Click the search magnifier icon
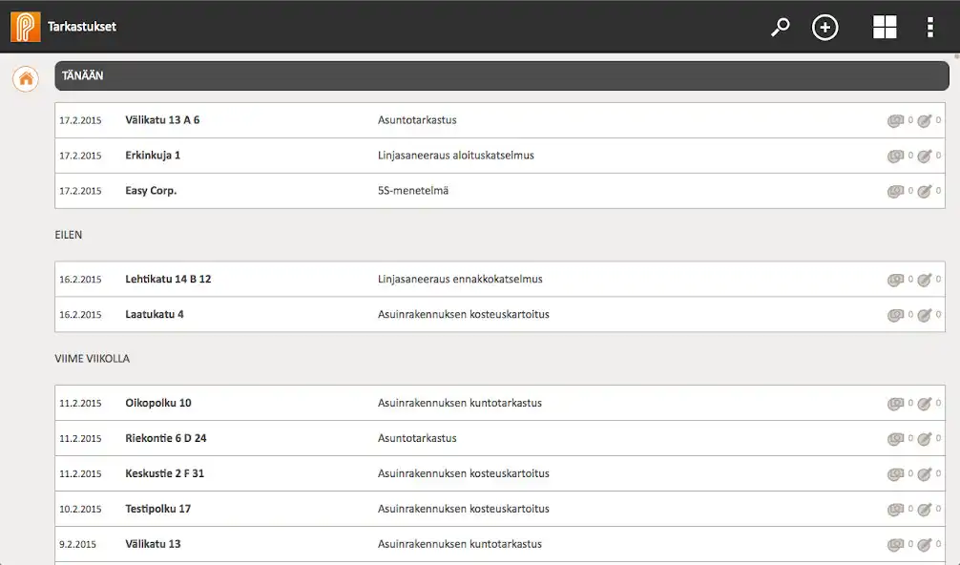The width and height of the screenshot is (960, 565). click(x=781, y=28)
